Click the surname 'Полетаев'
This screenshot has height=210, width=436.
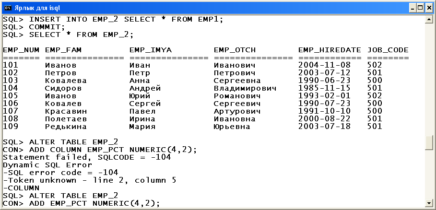(x=66, y=119)
